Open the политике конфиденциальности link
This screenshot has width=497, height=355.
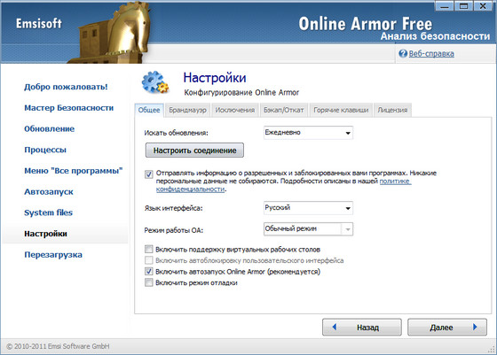pos(395,181)
